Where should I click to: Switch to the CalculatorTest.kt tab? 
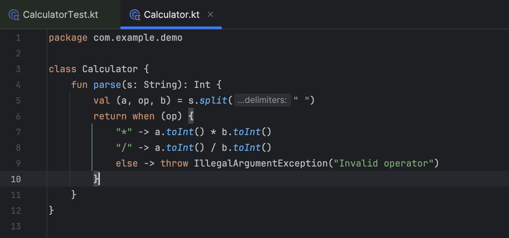(x=60, y=15)
